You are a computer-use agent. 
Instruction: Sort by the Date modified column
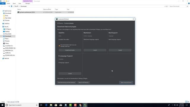(x=47, y=9)
